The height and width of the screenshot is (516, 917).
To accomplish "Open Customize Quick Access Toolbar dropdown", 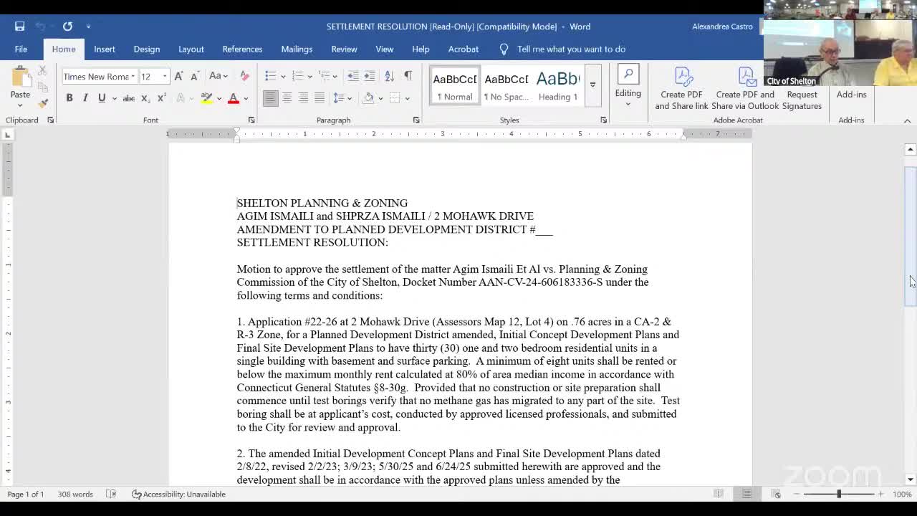I will 88,27.
